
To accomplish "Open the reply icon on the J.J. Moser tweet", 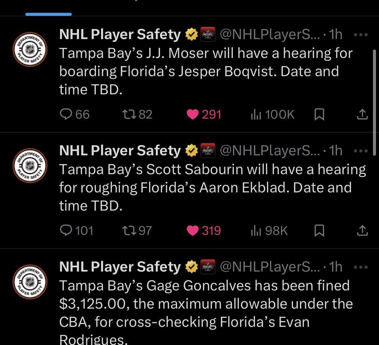I will pos(66,115).
